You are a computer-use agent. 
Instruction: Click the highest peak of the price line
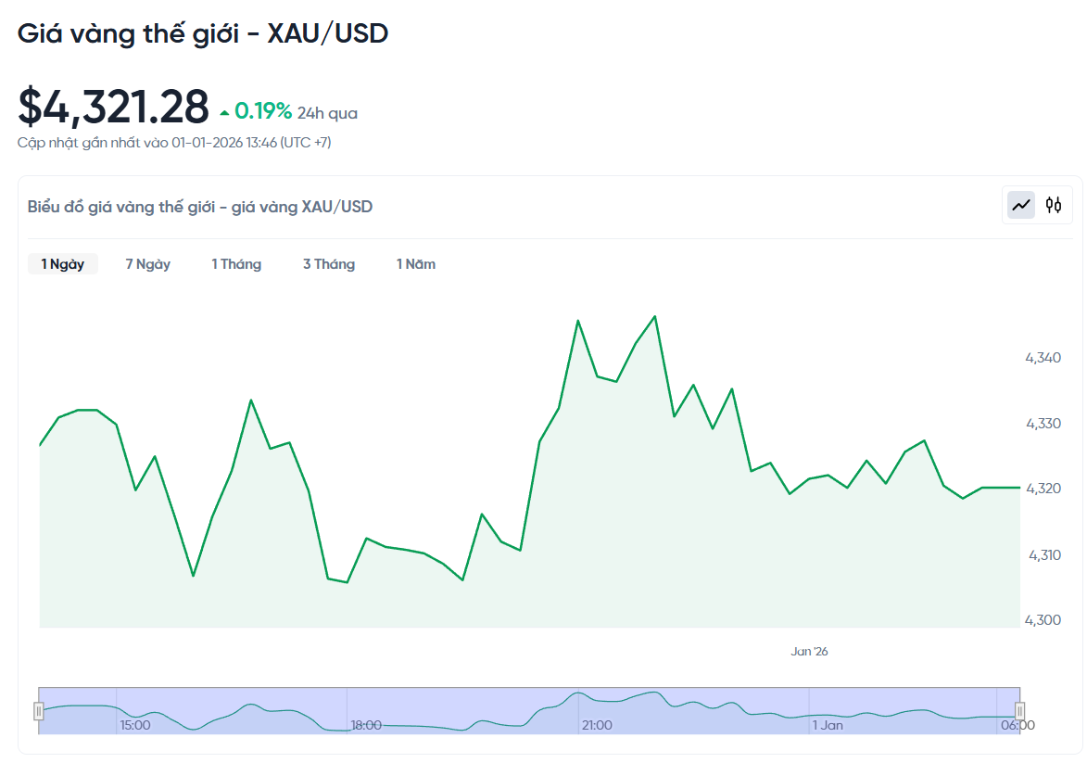[653, 315]
